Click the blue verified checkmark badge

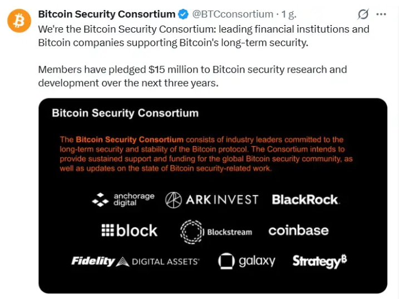tap(183, 14)
